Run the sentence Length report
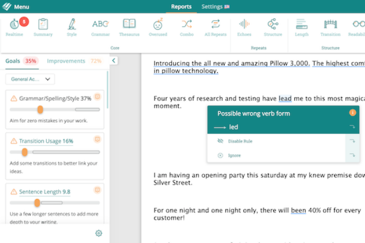 [302, 27]
